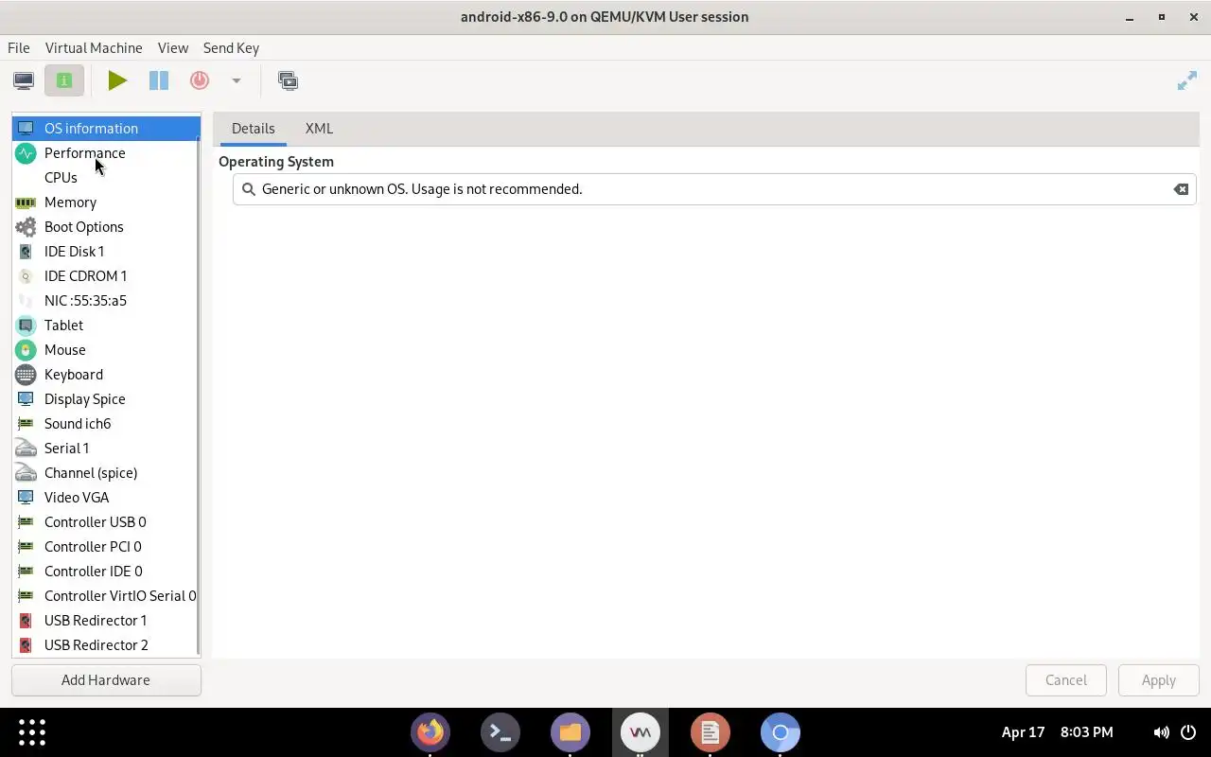Image resolution: width=1211 pixels, height=757 pixels.
Task: Select USB Redirector 1
Action: (106, 620)
